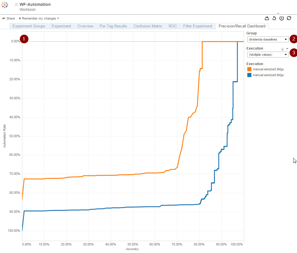Click the export/download toolbar icon
The width and height of the screenshot is (297, 253).
[x=267, y=18]
